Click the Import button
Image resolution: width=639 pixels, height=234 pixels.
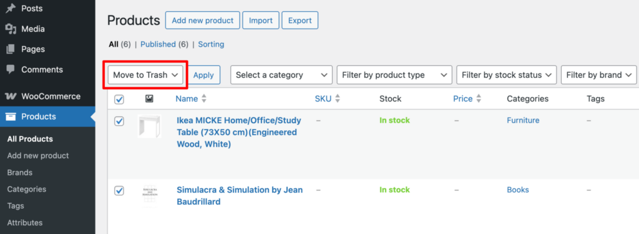pyautogui.click(x=261, y=21)
